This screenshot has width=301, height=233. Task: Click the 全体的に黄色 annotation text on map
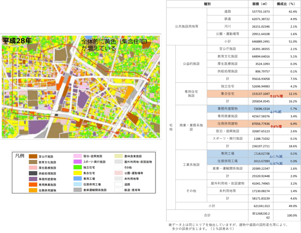click(x=114, y=45)
